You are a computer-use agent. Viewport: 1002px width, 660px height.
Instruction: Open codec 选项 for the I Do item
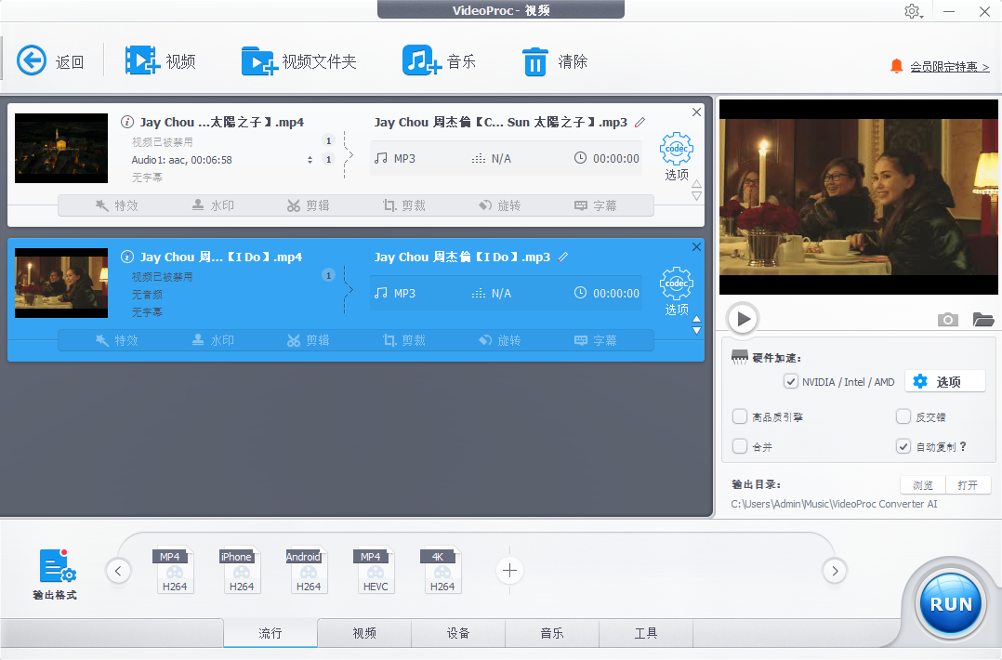(x=676, y=291)
